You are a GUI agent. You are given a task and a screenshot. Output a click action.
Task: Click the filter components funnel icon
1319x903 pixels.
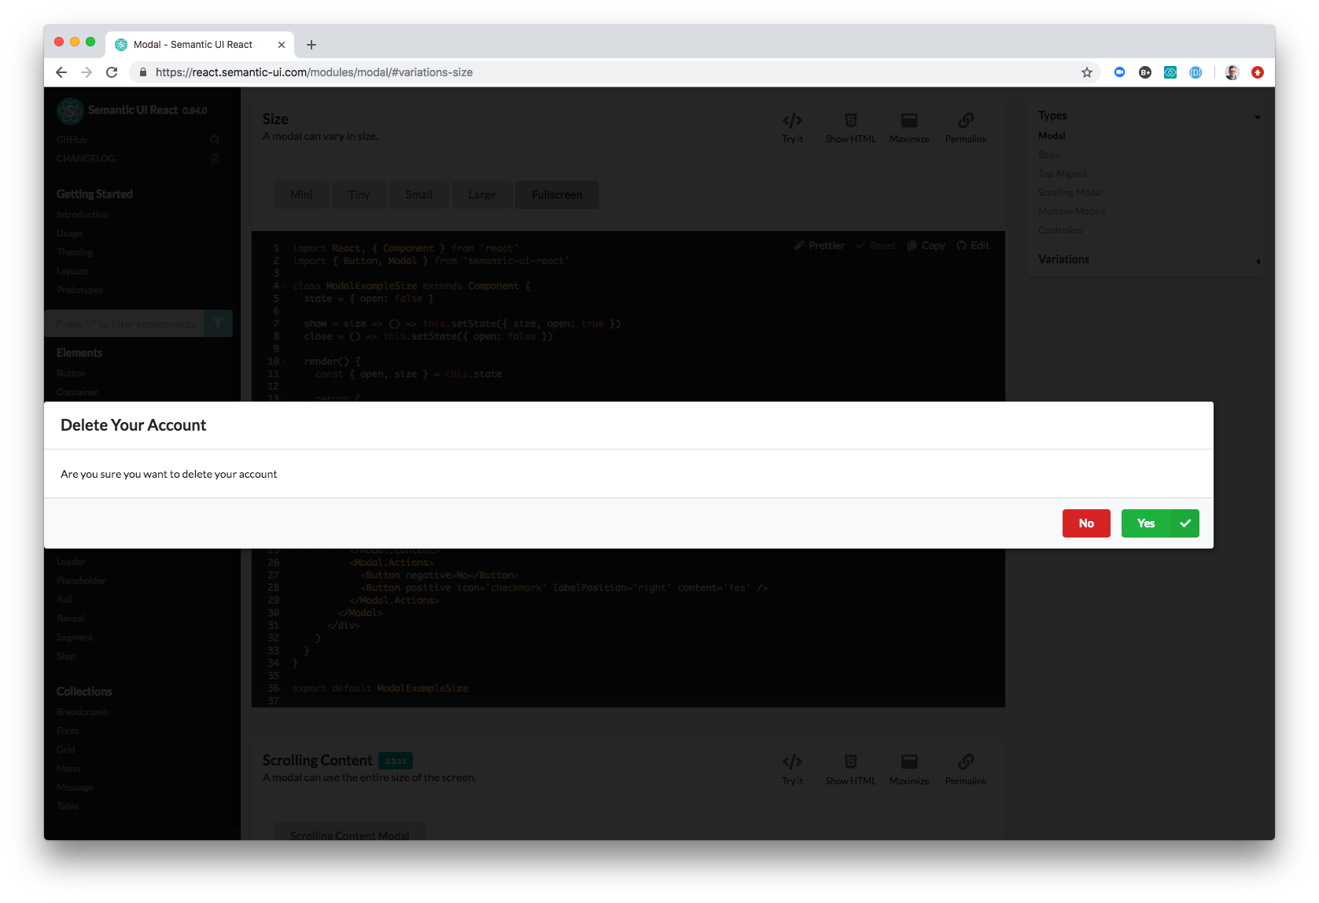coord(218,323)
